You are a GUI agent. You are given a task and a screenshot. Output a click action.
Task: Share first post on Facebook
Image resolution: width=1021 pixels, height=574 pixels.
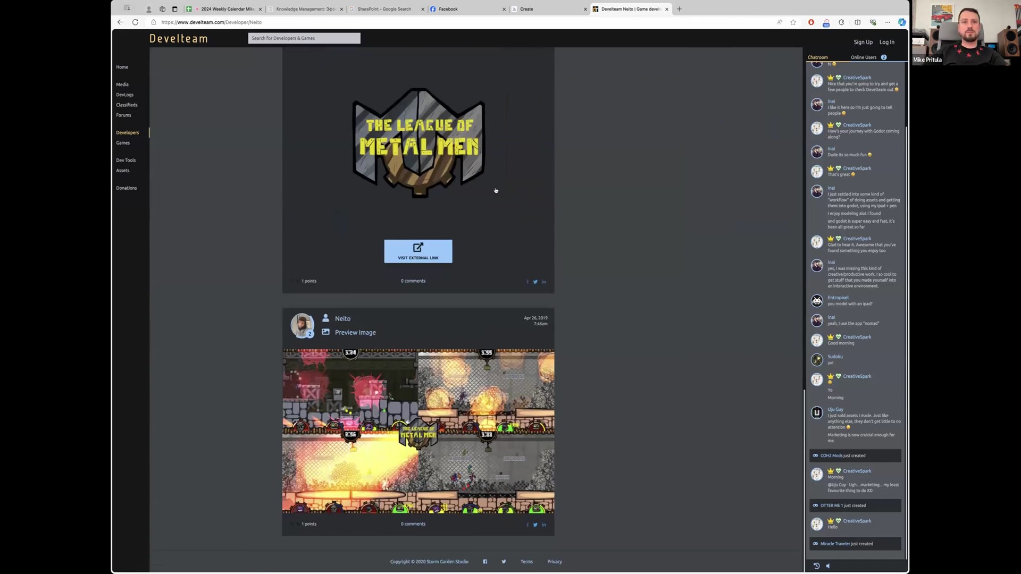(x=528, y=282)
